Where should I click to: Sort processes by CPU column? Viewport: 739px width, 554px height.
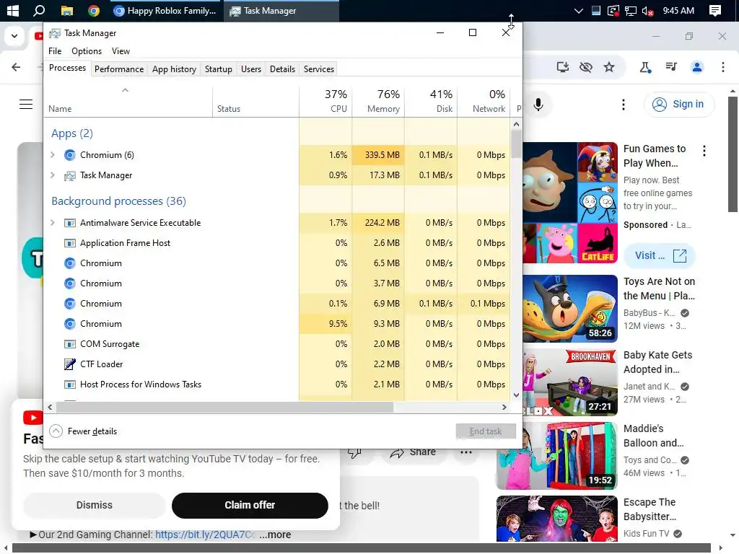(x=325, y=101)
